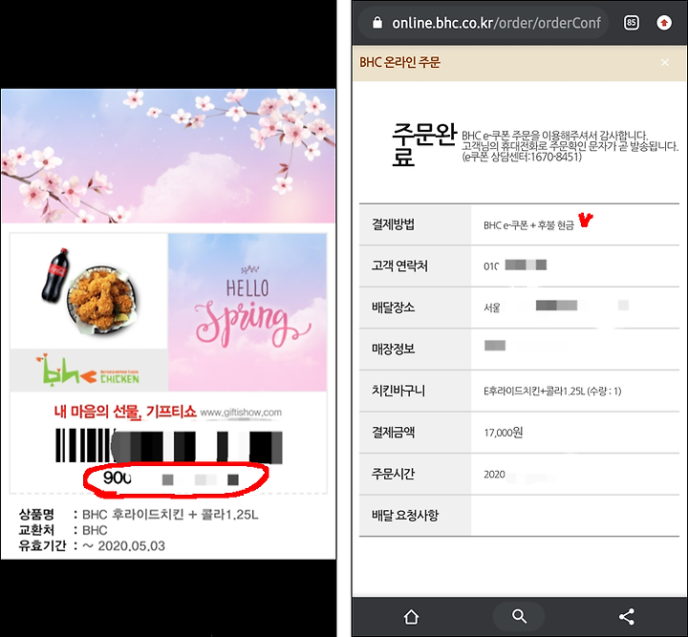Image resolution: width=688 pixels, height=637 pixels.
Task: Tap the search icon in bottom bar
Action: coord(519,616)
